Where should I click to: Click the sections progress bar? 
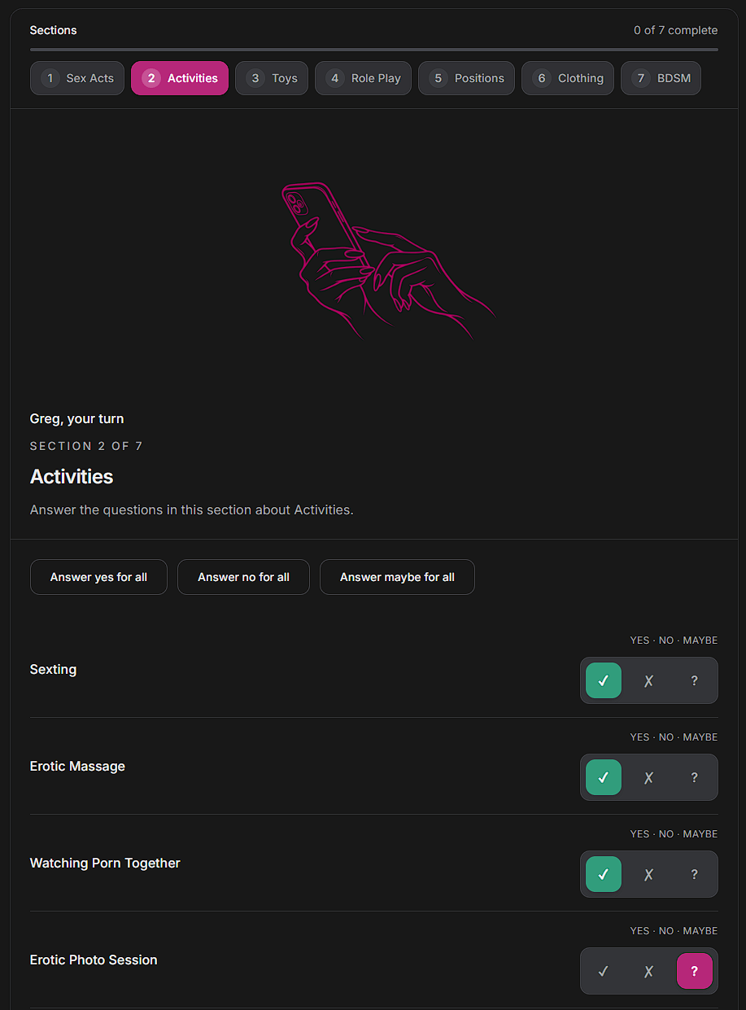click(x=374, y=50)
